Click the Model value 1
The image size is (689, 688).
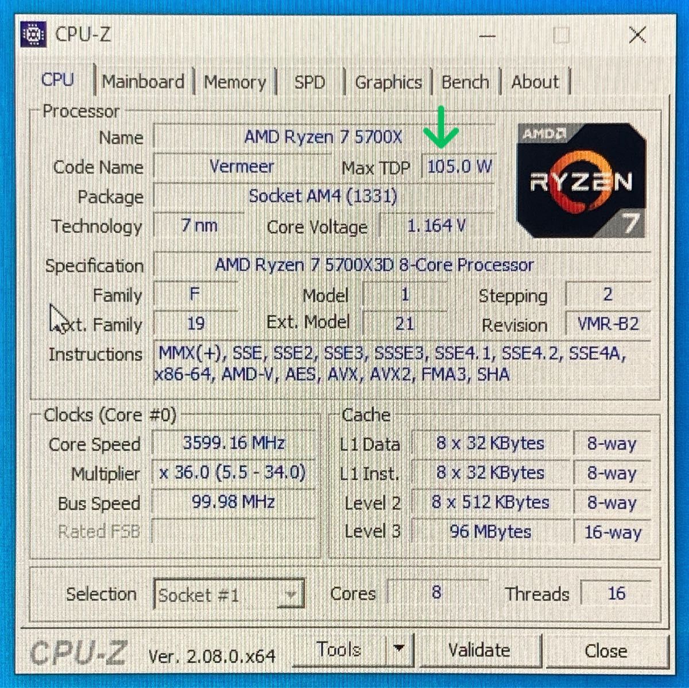(405, 295)
